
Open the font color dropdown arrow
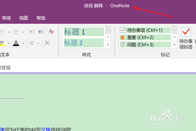23,43
